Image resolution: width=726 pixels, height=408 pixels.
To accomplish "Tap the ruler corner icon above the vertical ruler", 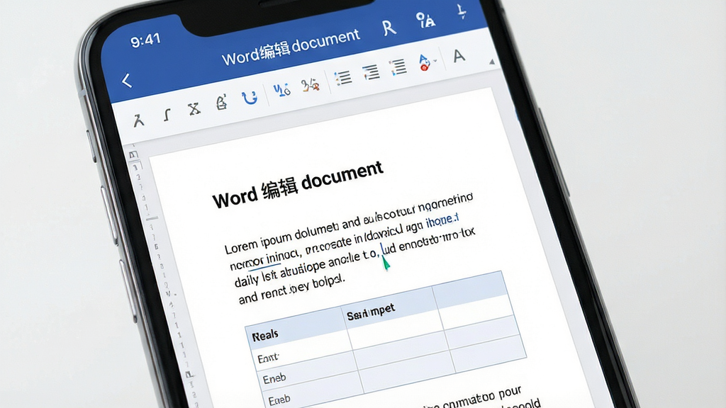I will click(x=133, y=155).
